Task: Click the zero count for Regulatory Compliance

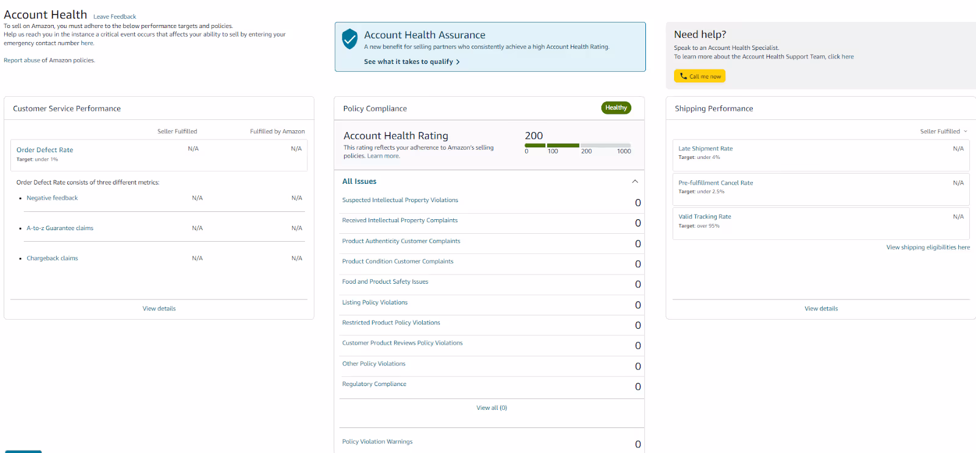Action: tap(638, 387)
